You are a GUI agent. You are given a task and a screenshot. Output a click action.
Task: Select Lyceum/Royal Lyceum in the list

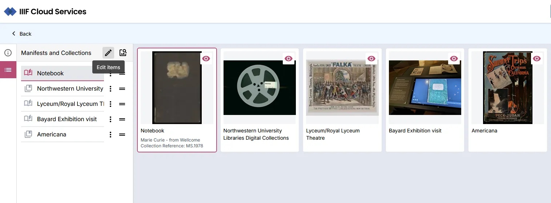tap(63, 104)
